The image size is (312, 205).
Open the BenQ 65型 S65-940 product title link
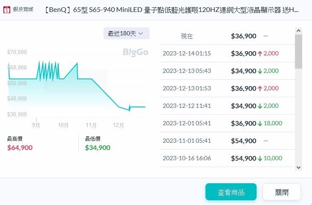coord(171,10)
